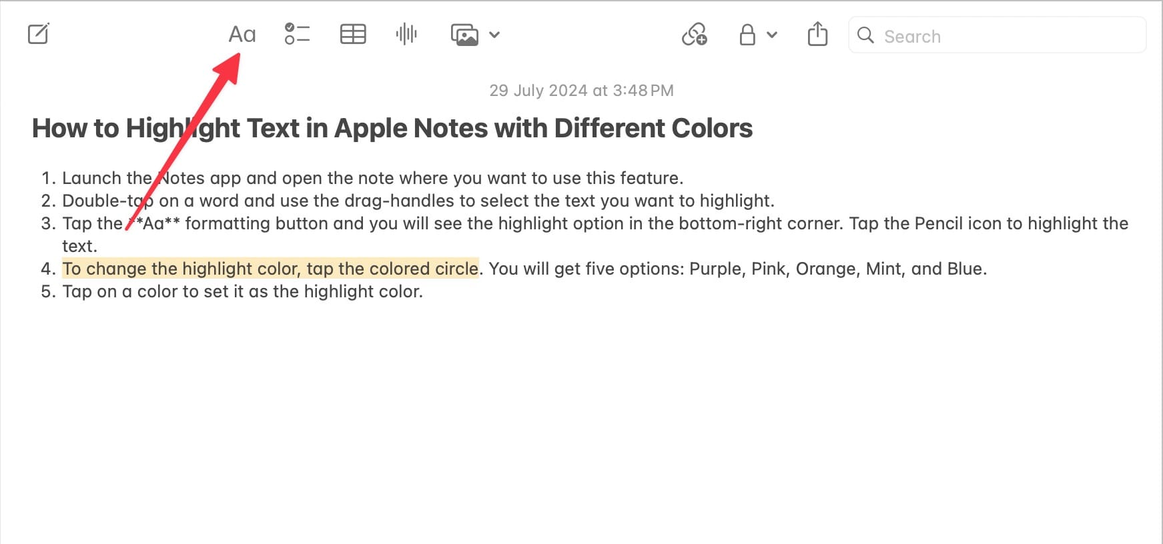Start audio recording with waveform icon

pos(406,34)
